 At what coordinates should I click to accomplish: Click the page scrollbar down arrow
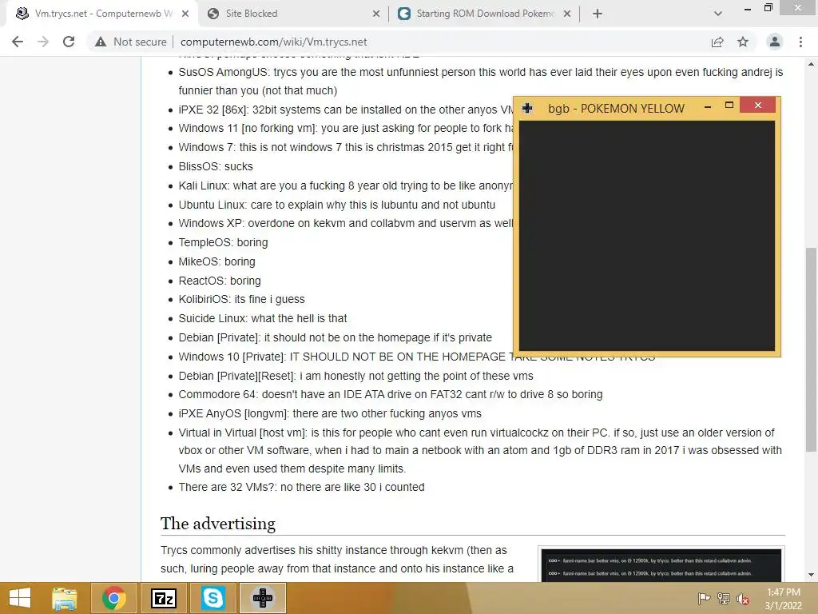pyautogui.click(x=811, y=575)
